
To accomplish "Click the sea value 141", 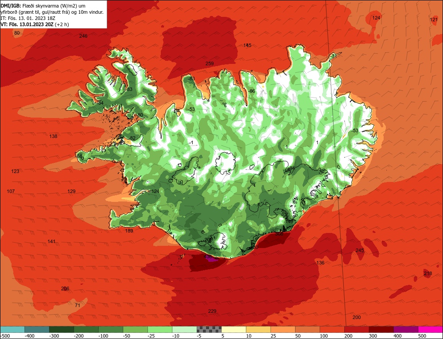I will coord(51,241).
